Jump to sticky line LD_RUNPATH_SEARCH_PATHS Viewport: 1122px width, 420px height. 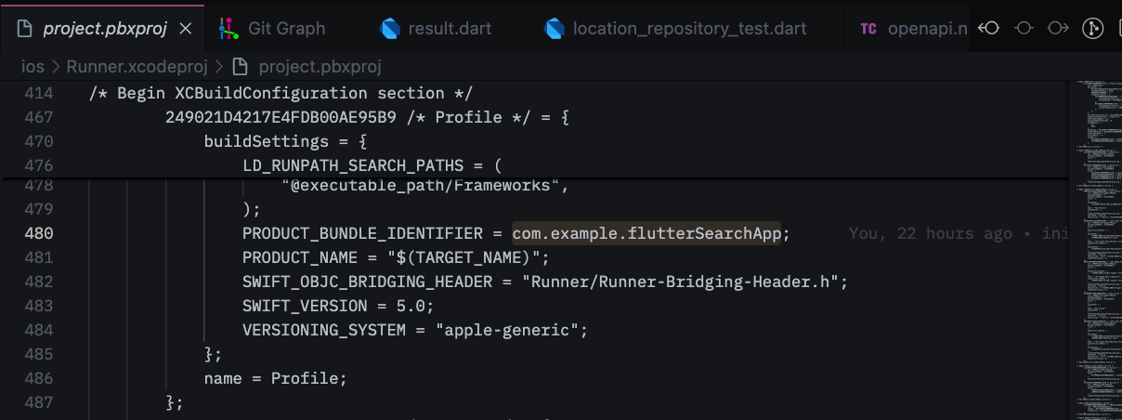[372, 165]
